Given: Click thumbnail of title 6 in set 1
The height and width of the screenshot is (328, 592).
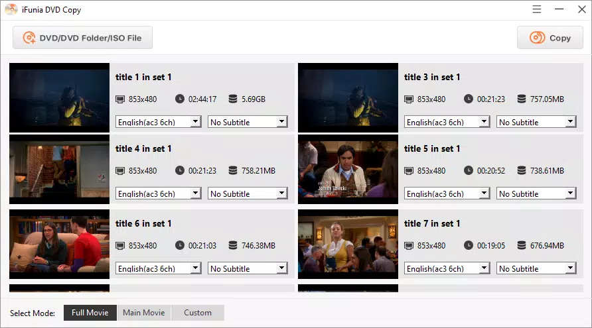Looking at the screenshot, I should pos(59,245).
